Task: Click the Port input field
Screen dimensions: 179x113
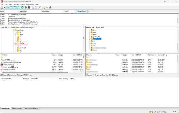Action: (72, 11)
